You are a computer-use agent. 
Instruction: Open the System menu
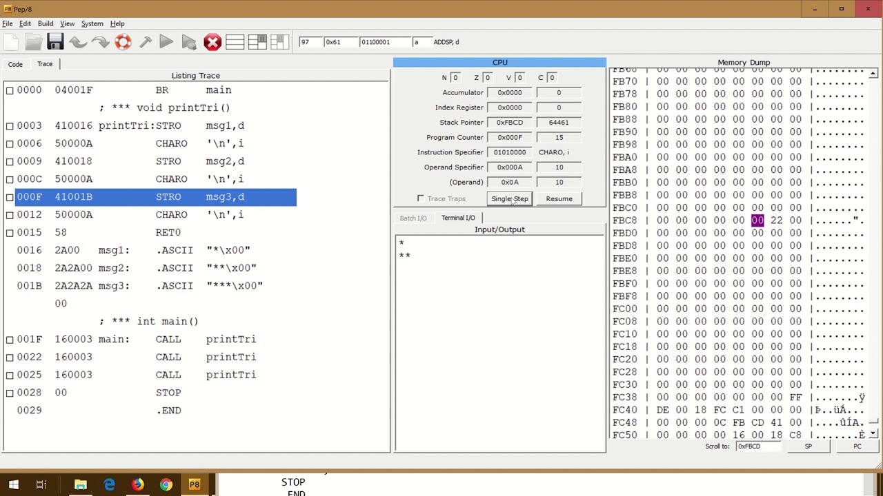coord(92,23)
